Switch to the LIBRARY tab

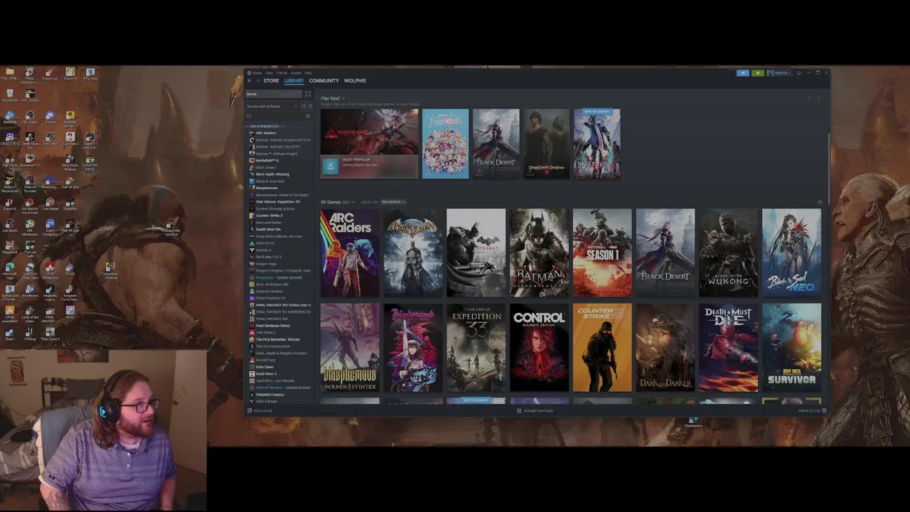(x=294, y=80)
